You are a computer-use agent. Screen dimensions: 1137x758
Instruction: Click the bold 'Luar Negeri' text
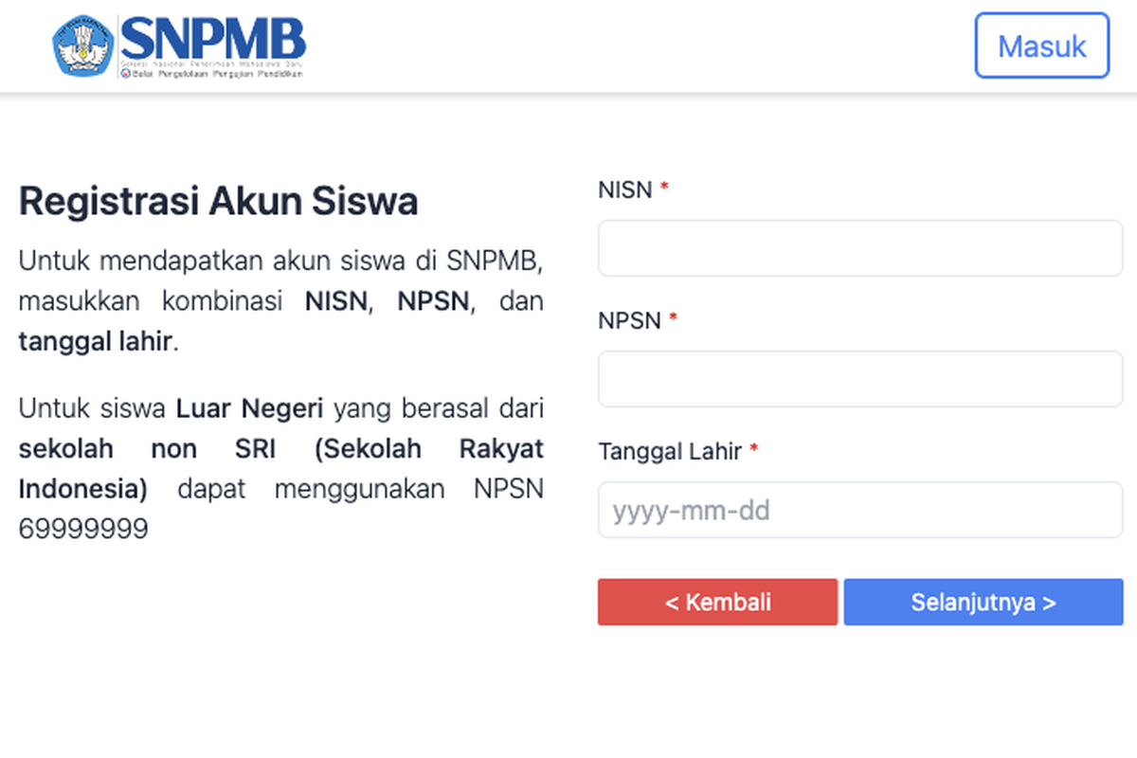(x=250, y=409)
